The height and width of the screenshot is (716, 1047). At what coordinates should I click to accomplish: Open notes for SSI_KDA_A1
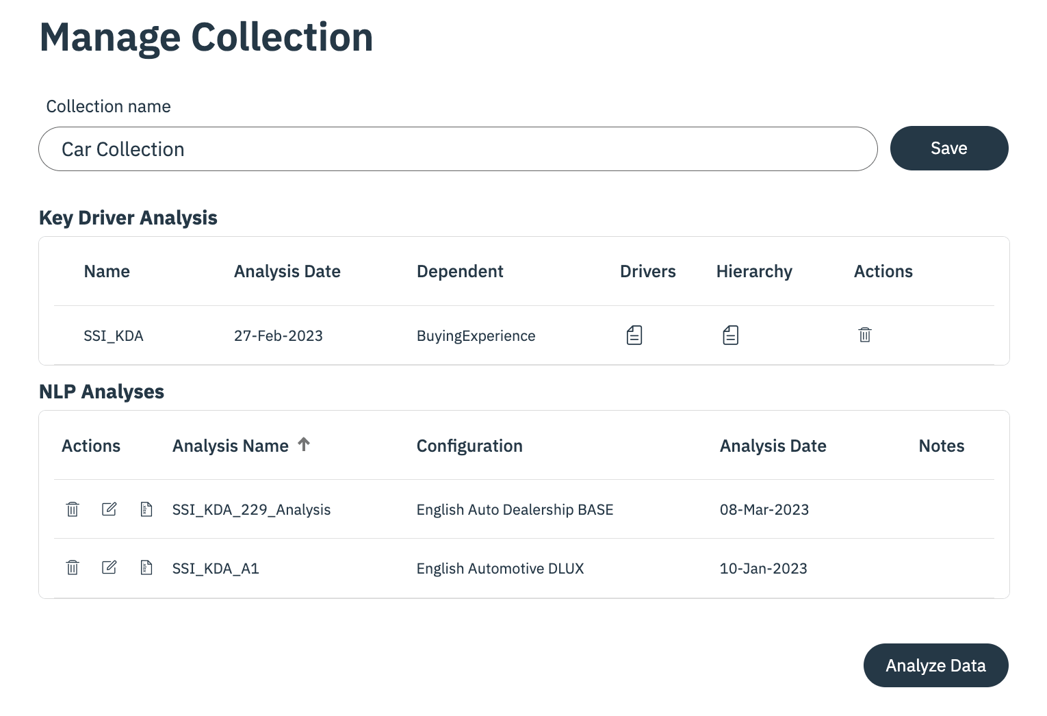(146, 567)
